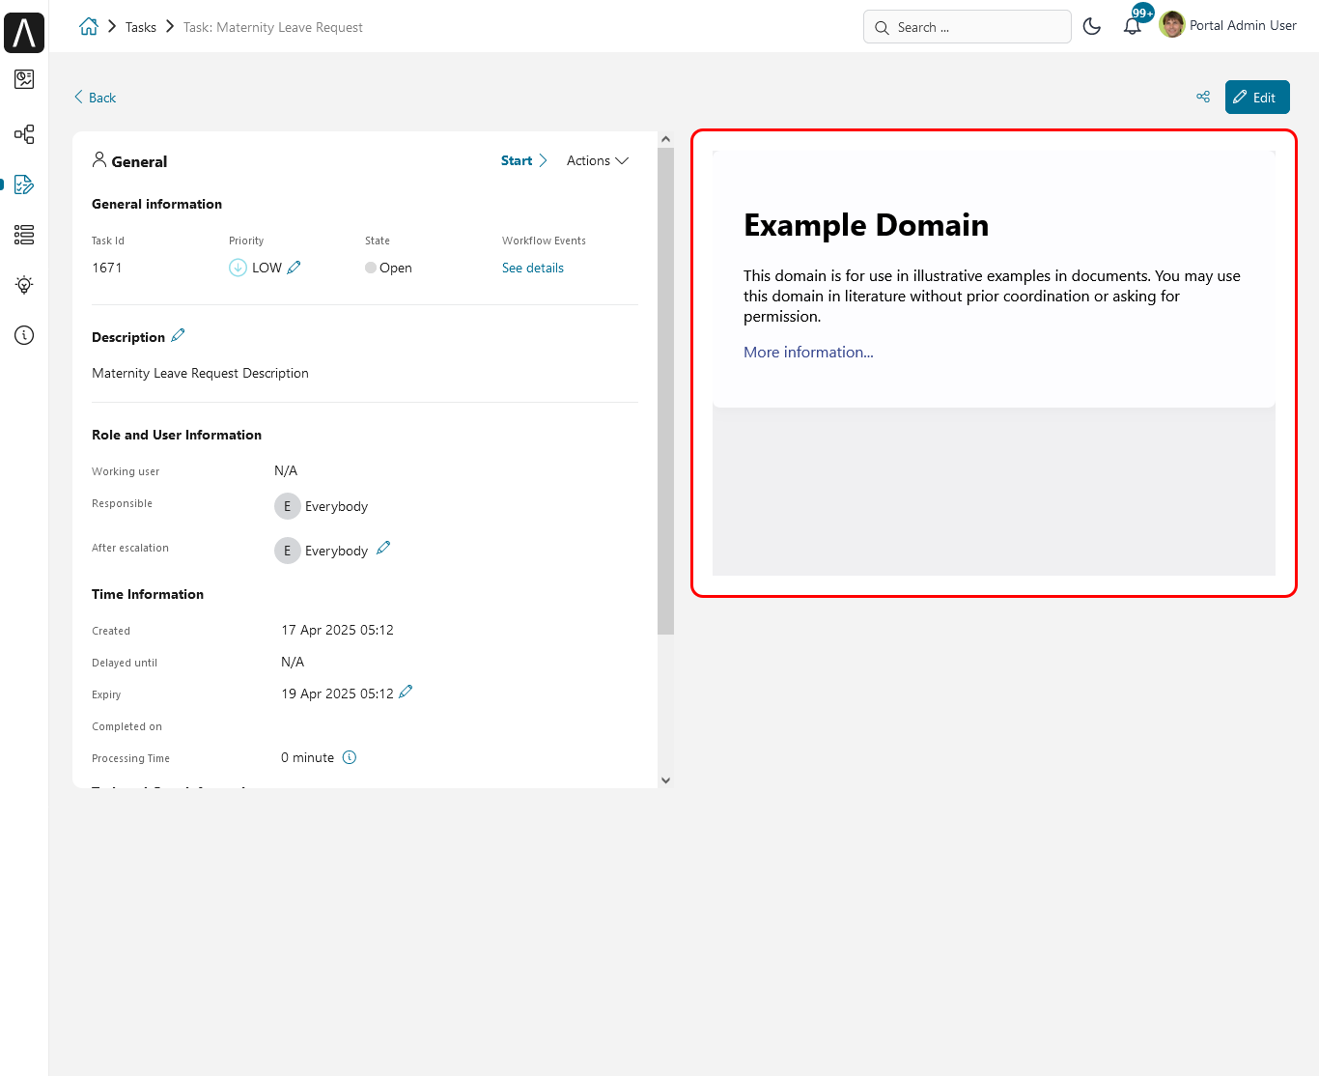
Task: Click Tasks in the breadcrumb
Action: pos(141,27)
